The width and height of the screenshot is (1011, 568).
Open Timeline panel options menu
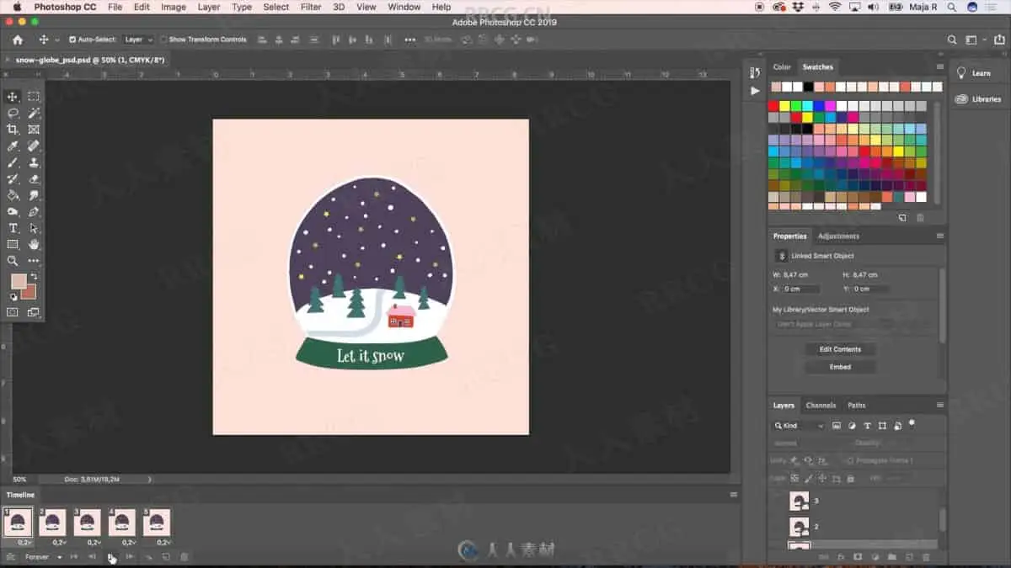pyautogui.click(x=734, y=495)
